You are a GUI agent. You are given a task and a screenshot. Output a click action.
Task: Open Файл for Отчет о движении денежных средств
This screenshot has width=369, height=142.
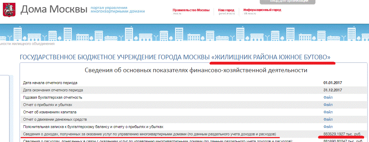328,119
